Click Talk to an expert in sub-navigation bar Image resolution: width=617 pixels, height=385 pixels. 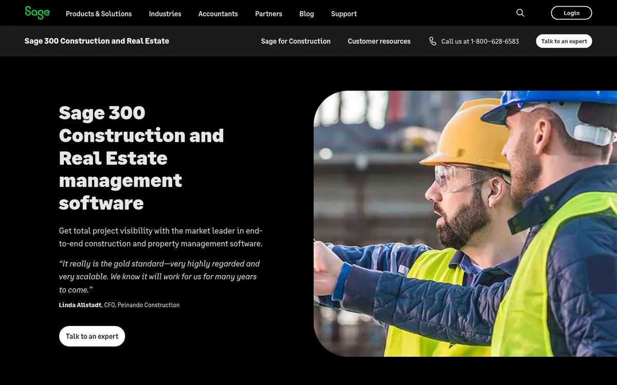[x=564, y=41]
